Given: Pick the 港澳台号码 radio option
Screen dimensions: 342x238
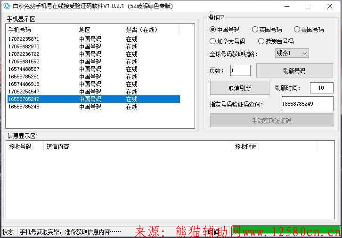Looking at the screenshot, I should coord(261,41).
